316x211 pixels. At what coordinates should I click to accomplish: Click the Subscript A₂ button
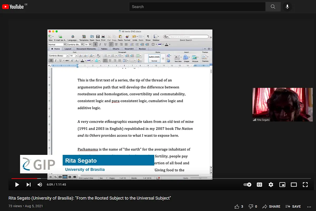pyautogui.click(x=77, y=61)
